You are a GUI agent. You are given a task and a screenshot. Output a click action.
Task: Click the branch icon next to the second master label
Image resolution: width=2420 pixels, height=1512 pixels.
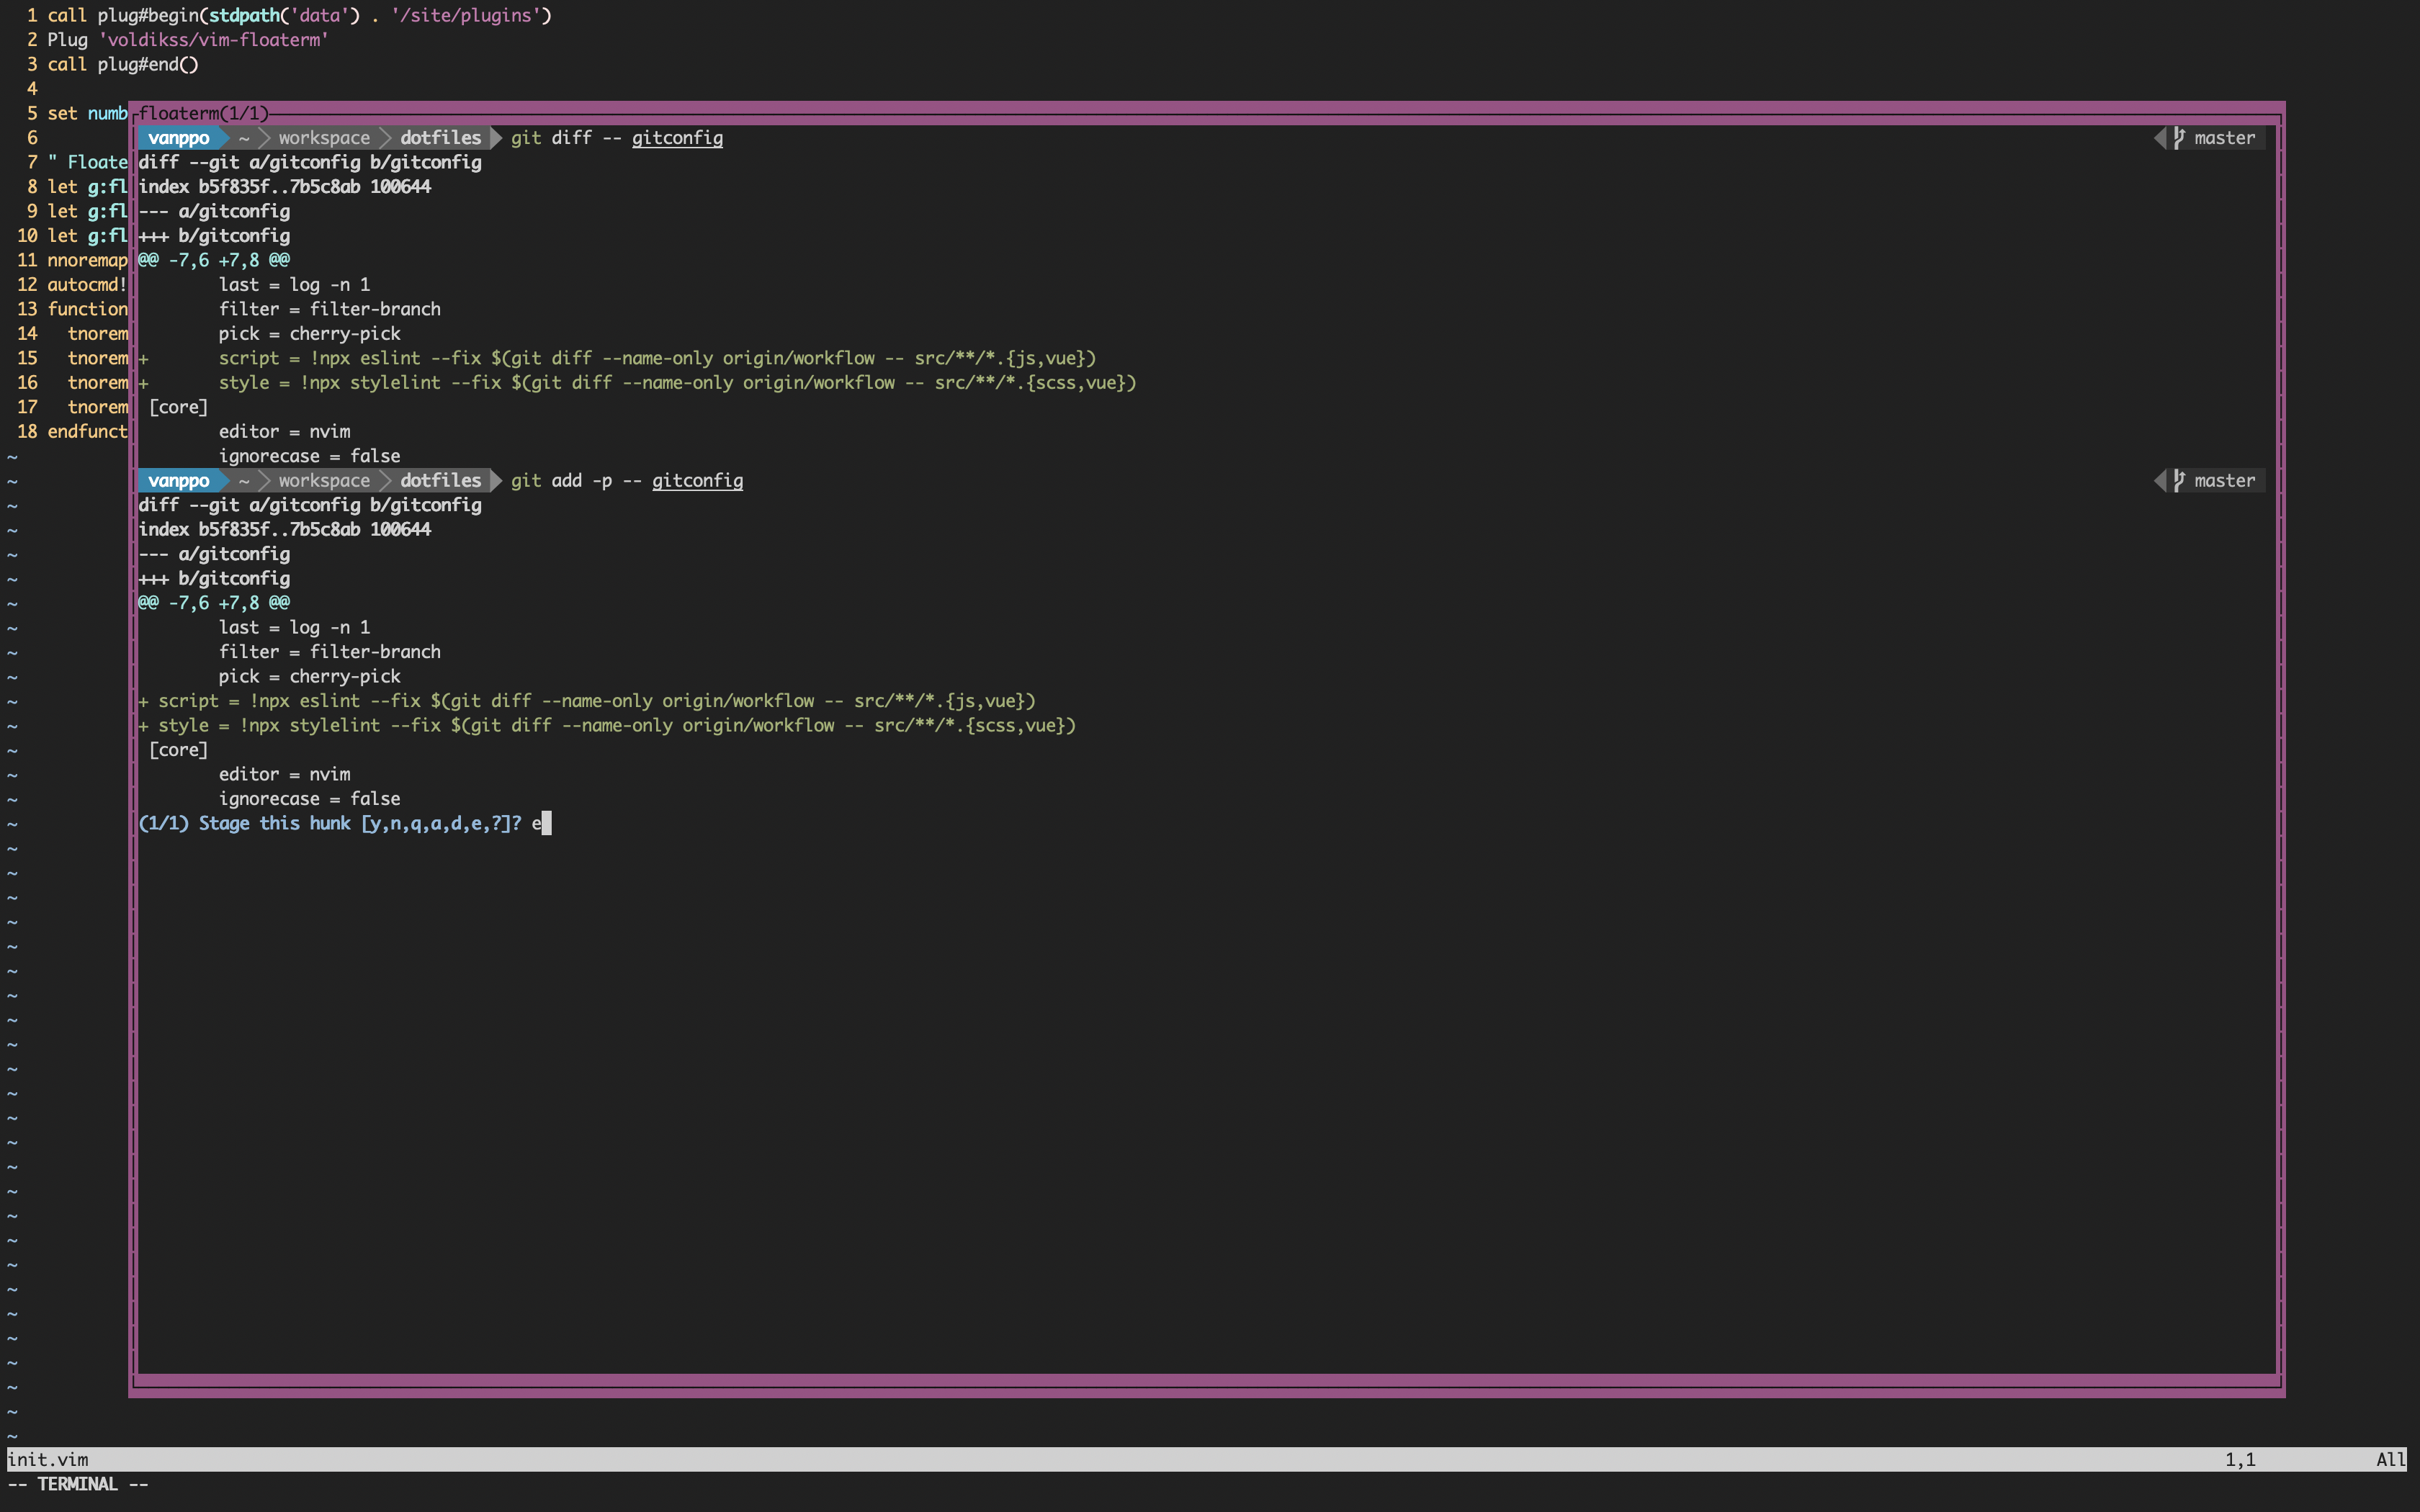(x=2180, y=480)
